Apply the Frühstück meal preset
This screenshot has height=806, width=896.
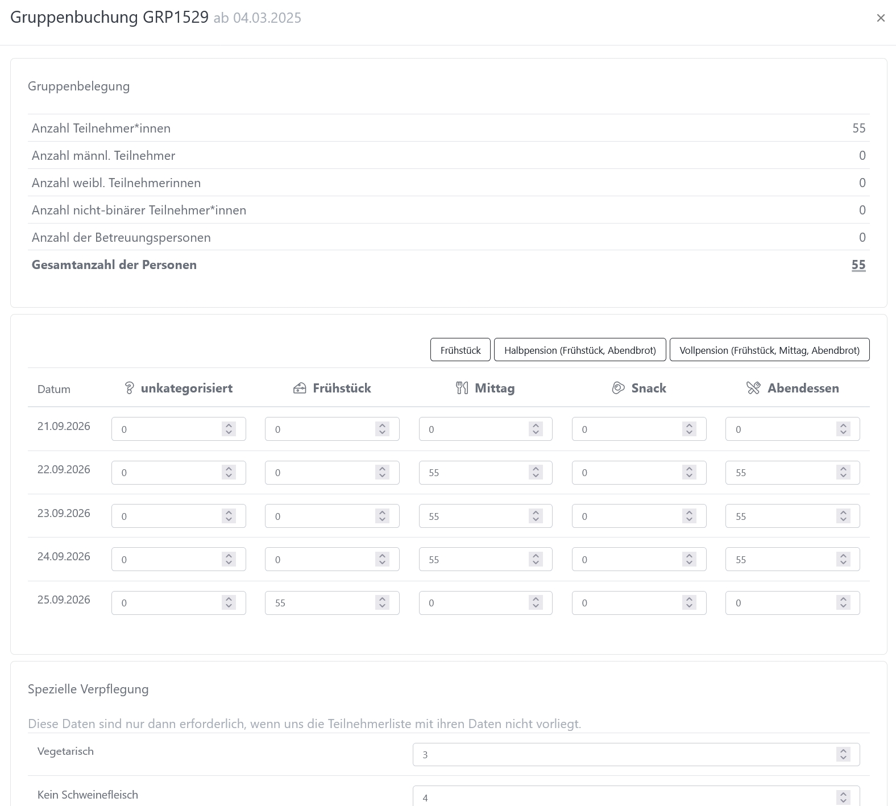tap(460, 350)
